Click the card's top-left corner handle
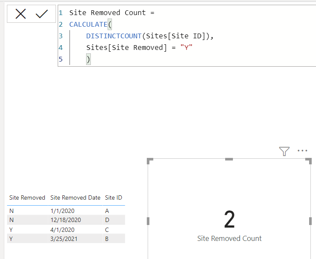This screenshot has width=316, height=259. [150, 161]
